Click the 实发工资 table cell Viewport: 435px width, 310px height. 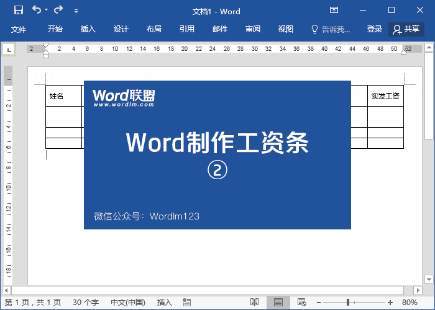385,95
